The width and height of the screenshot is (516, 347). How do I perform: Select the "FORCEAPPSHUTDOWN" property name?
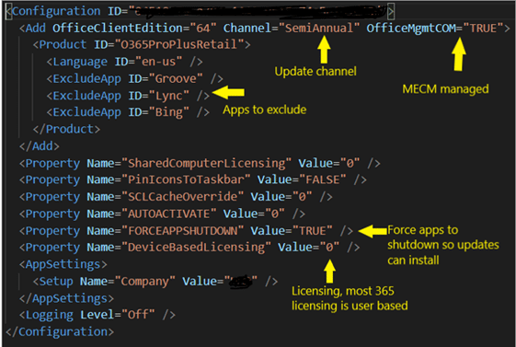pos(182,231)
